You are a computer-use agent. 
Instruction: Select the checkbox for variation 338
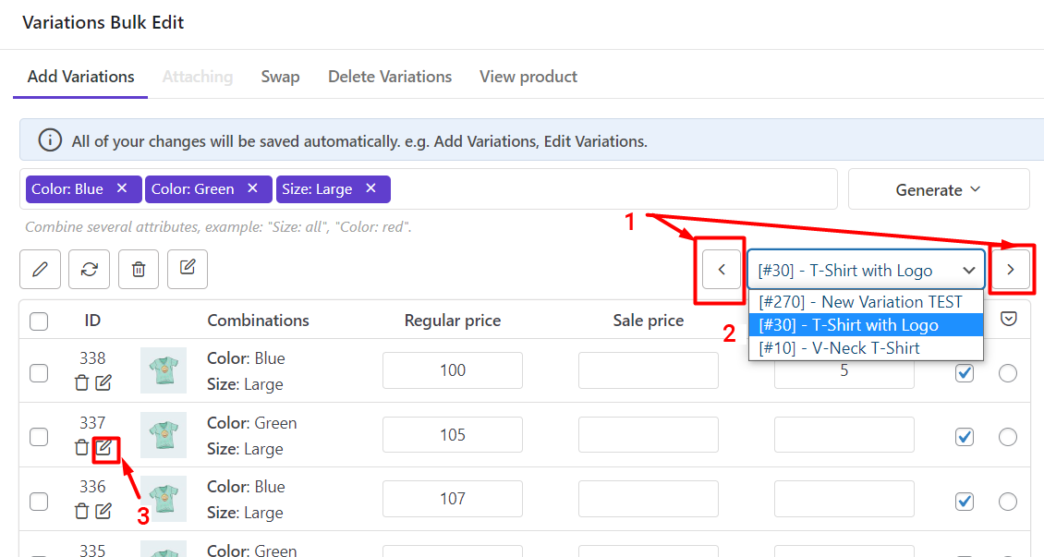40,372
